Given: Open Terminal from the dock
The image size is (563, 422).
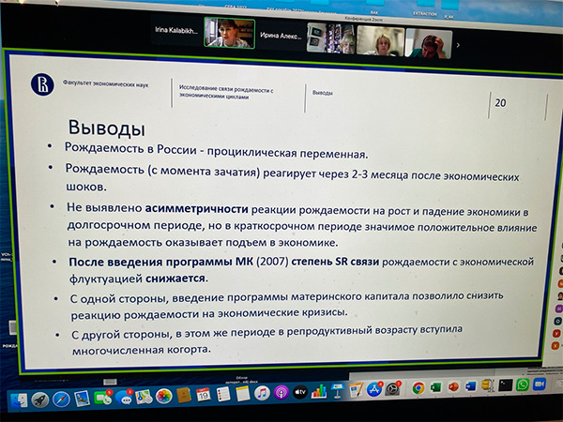Looking at the screenshot, I should [x=505, y=384].
